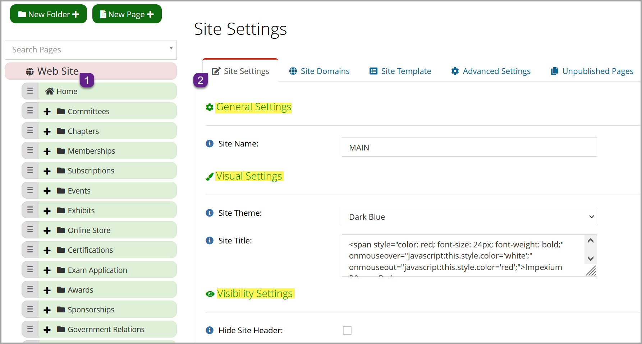The image size is (642, 344).
Task: Click the drag handle beside Exam Application
Action: pos(30,270)
